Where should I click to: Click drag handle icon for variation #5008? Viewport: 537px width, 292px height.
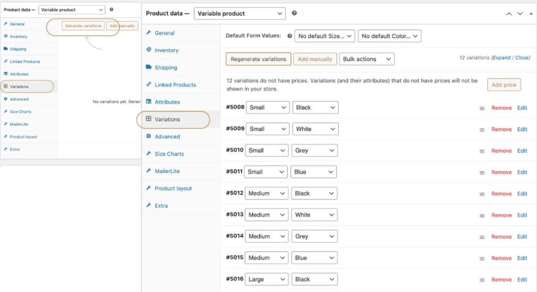(482, 108)
